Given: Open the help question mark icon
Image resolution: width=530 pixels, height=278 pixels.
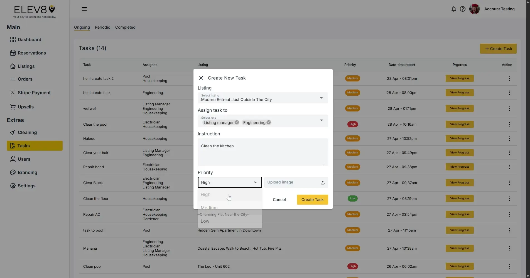Looking at the screenshot, I should click(x=463, y=9).
